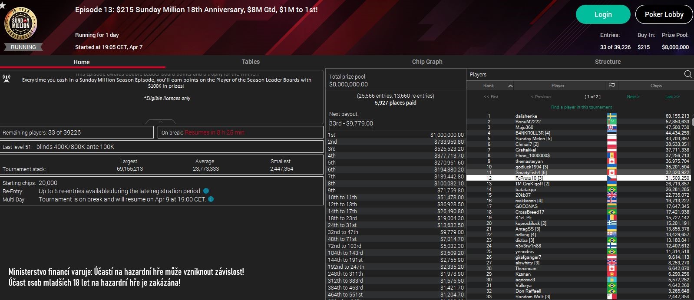Click Prize Pool $8,000,000 in header

(675, 47)
